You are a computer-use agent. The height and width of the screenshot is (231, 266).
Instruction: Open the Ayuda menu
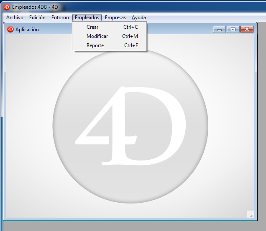coord(138,18)
